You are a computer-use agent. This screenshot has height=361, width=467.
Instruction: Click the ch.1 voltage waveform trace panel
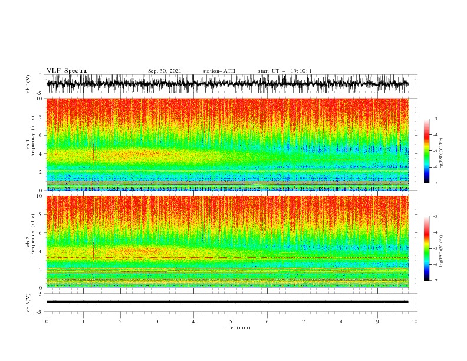[231, 84]
